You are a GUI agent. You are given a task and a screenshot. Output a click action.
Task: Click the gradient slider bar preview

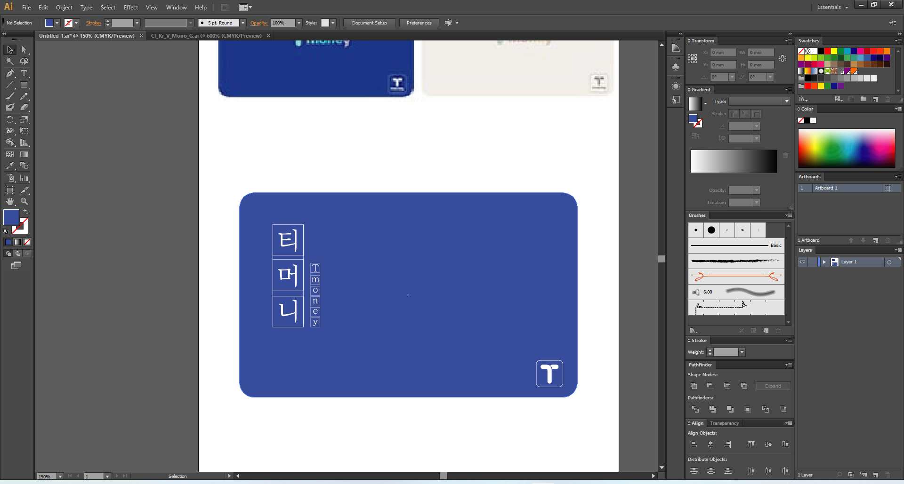(734, 161)
